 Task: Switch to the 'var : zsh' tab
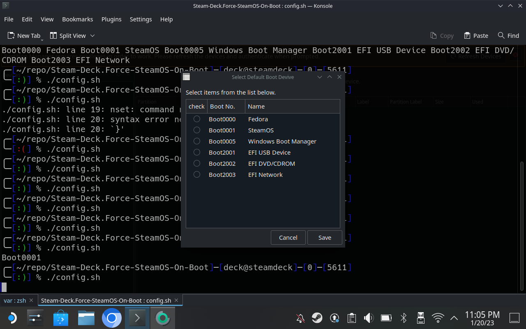point(15,301)
